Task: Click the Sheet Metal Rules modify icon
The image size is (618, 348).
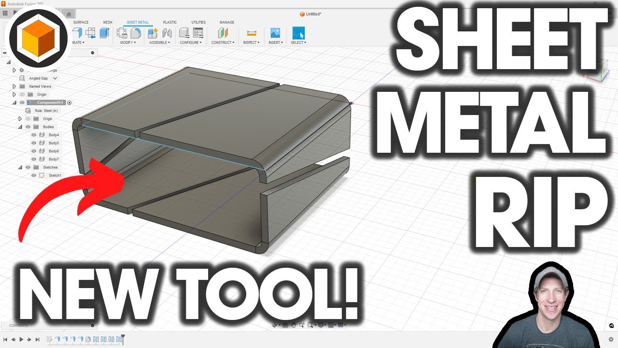Action: point(122,33)
